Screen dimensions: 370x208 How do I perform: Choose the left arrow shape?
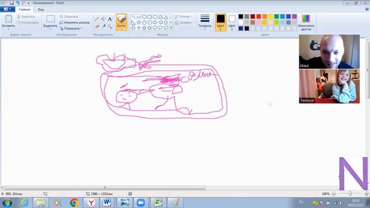tap(161, 23)
